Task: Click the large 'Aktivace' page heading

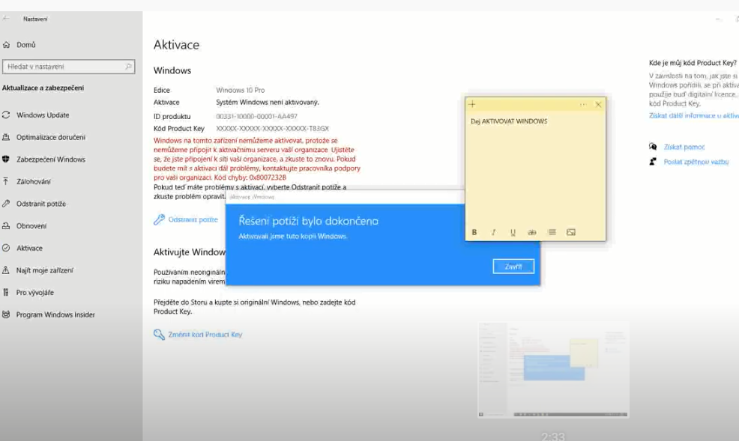Action: 176,45
